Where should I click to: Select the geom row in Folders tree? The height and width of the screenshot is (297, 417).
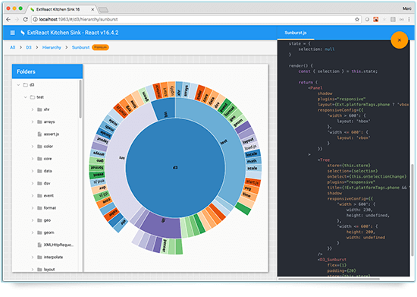coord(45,232)
